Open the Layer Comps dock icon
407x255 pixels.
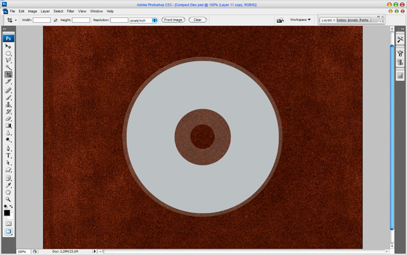coord(400,76)
